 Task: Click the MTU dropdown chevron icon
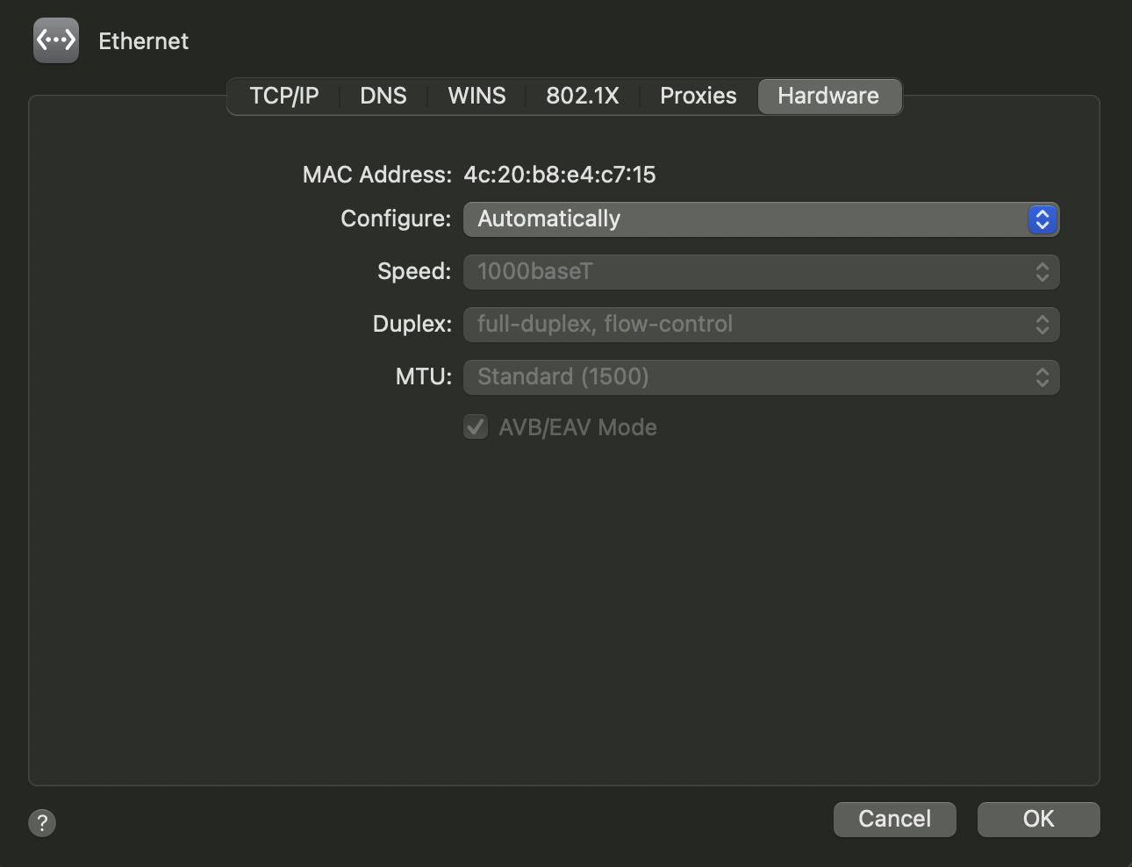point(1042,376)
